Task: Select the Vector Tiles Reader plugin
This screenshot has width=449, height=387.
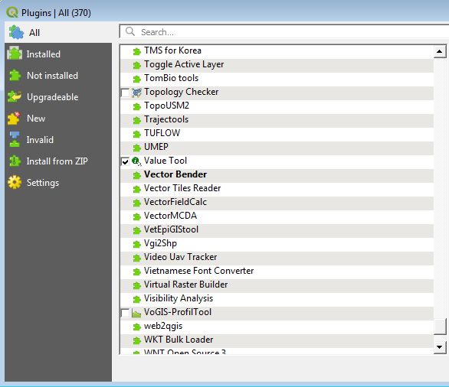Action: click(x=277, y=189)
